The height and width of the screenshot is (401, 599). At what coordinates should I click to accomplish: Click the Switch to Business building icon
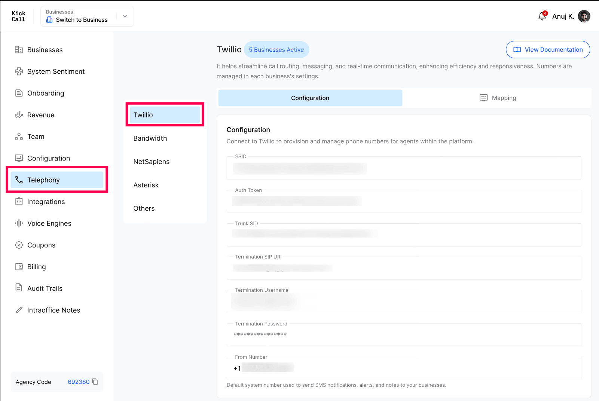pos(49,20)
